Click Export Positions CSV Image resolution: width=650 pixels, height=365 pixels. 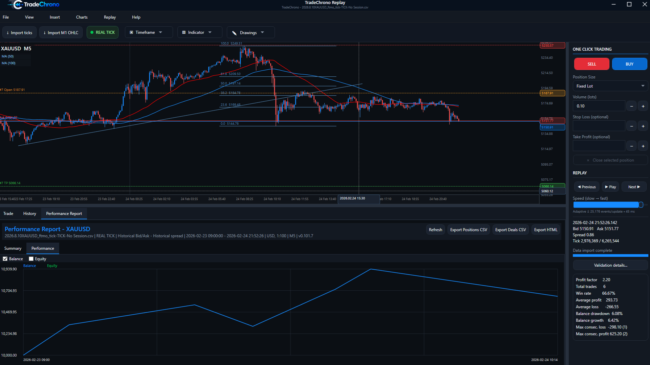(x=469, y=230)
